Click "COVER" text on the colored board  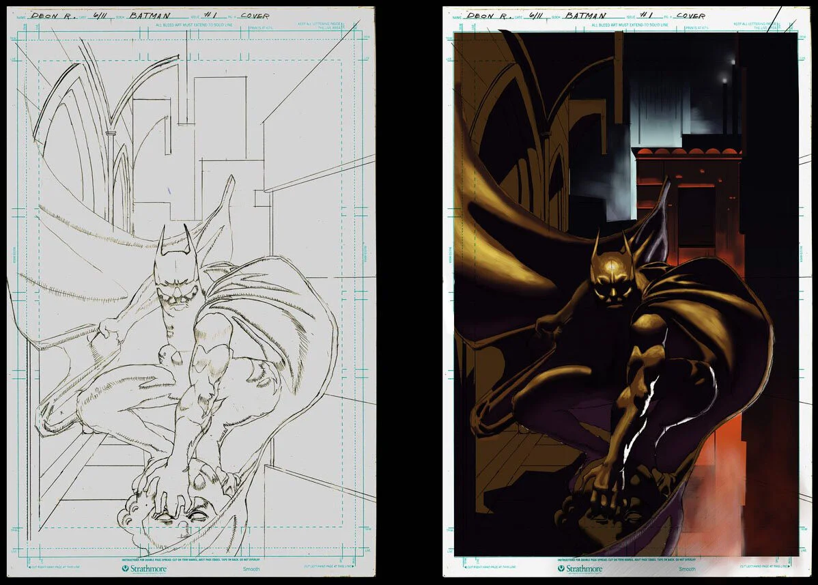[691, 16]
